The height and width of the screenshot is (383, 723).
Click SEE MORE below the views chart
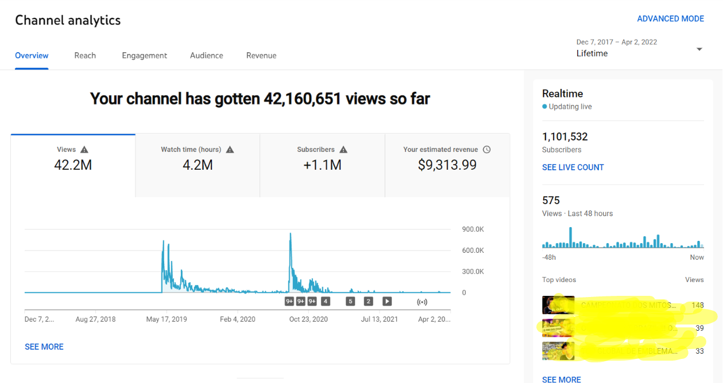pos(44,347)
